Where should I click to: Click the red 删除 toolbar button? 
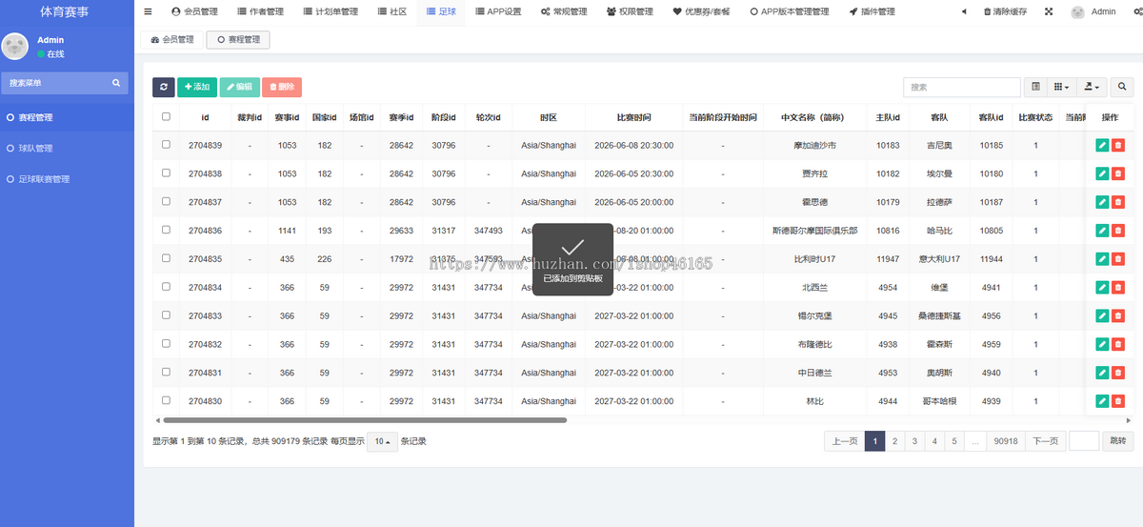(x=282, y=87)
